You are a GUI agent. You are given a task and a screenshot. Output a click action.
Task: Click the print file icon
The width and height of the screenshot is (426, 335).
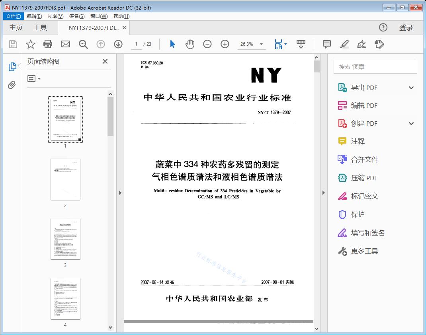point(48,44)
